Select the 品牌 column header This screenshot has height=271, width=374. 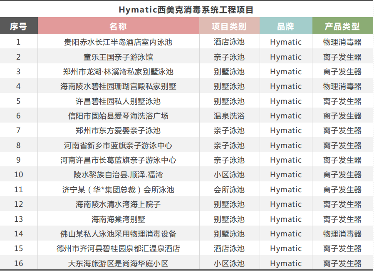pyautogui.click(x=286, y=26)
